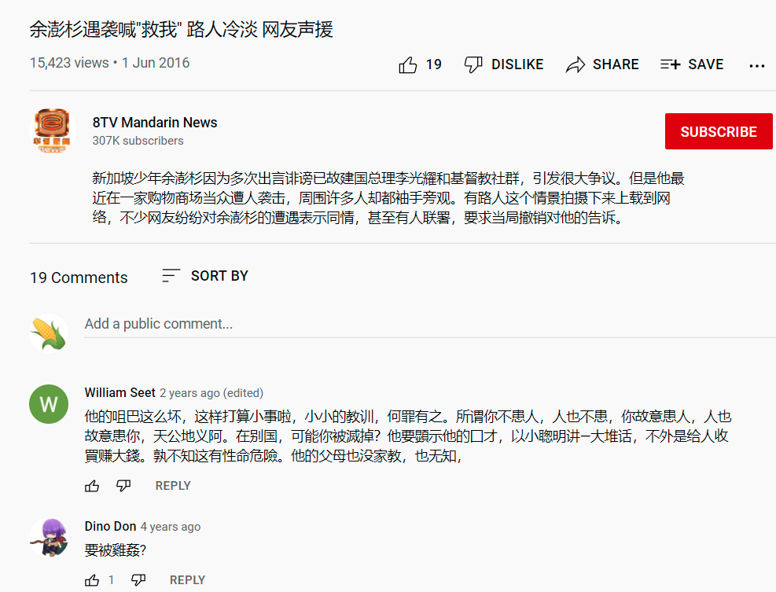Image resolution: width=776 pixels, height=592 pixels.
Task: Reply to Dino Don's comment
Action: tap(187, 580)
